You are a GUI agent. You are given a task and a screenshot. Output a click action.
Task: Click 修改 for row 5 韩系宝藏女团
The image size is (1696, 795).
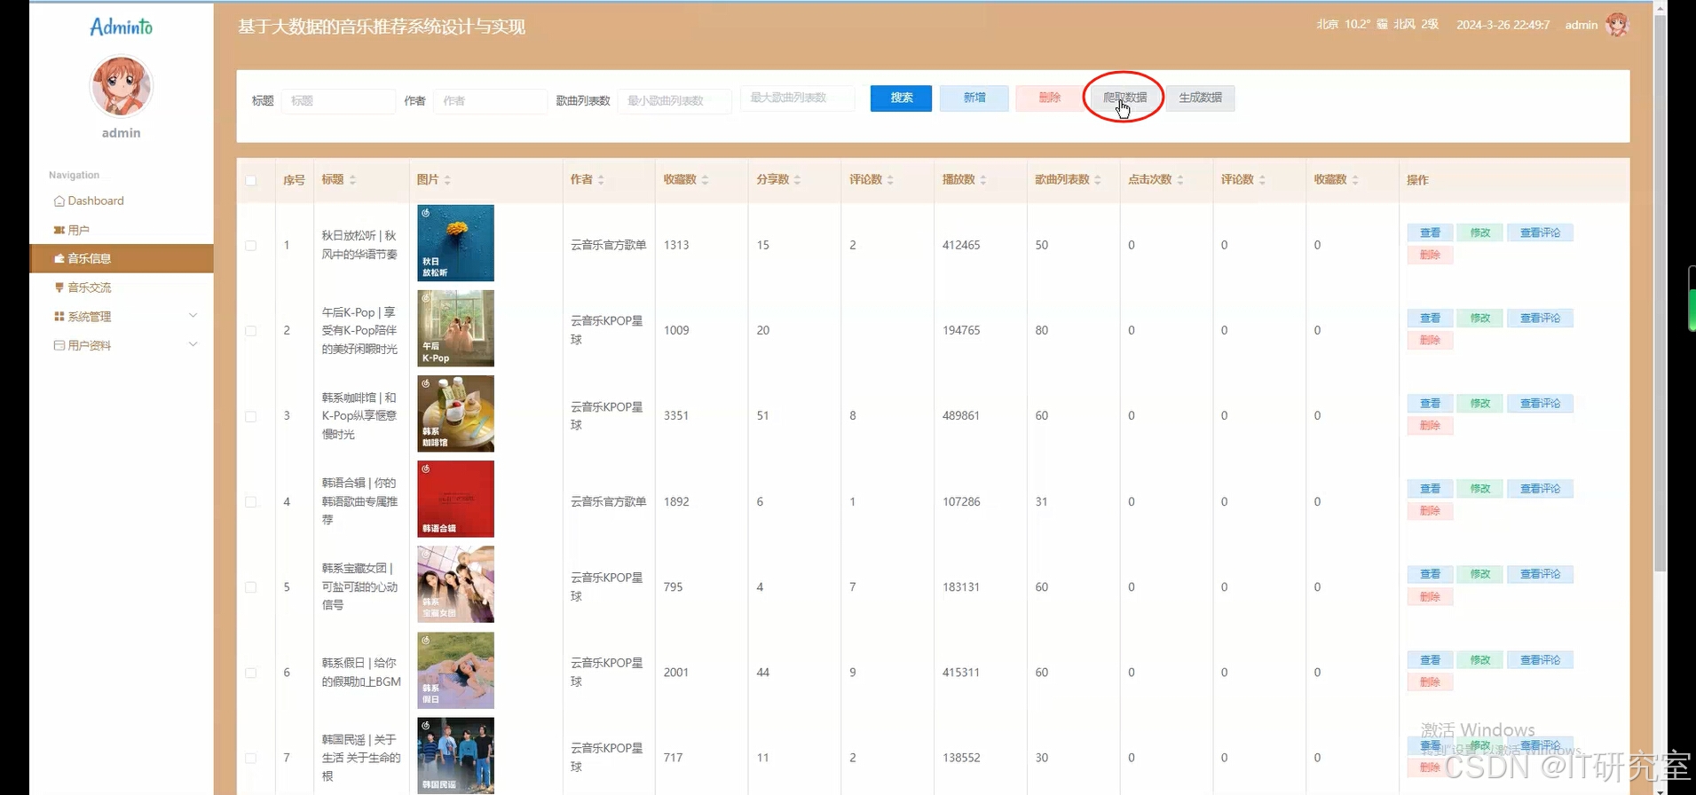1479,574
